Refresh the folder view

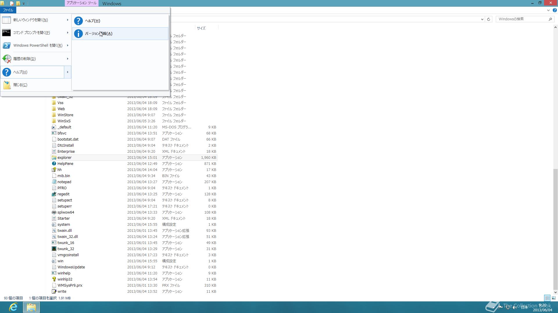click(x=489, y=19)
